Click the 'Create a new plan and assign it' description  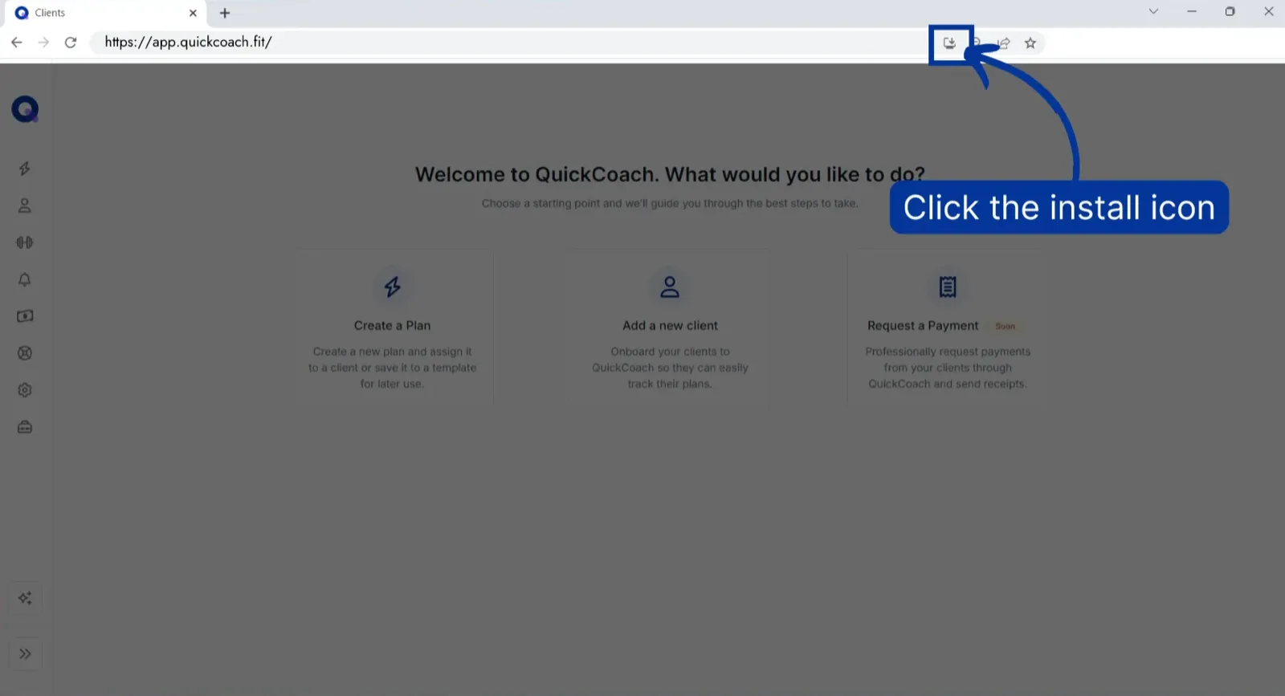point(393,368)
